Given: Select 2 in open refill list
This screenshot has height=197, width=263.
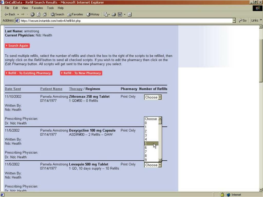Looking at the screenshot, I should (x=151, y=131).
